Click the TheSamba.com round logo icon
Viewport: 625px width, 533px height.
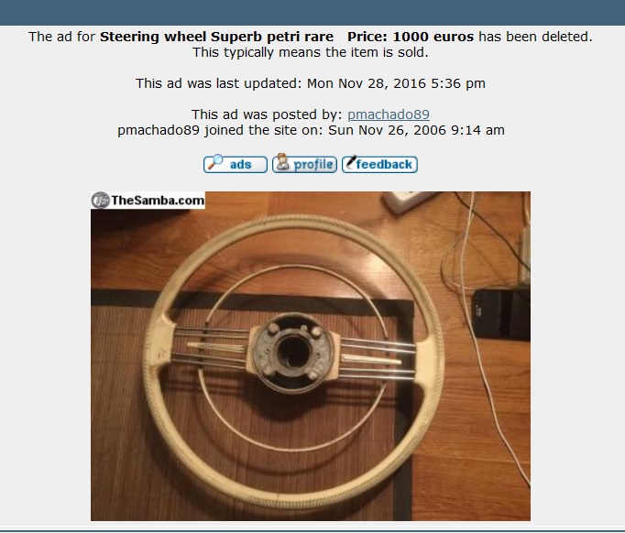100,200
